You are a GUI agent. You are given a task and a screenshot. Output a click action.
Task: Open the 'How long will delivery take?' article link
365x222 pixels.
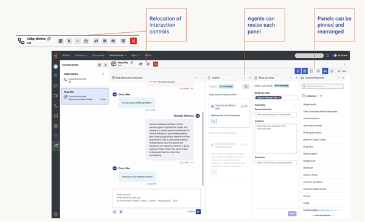[225, 106]
